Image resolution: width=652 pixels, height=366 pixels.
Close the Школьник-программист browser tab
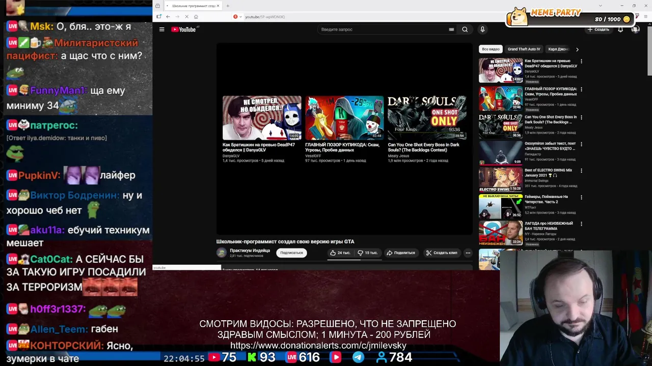[x=218, y=6]
